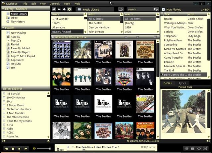Click the spectrum visualizer bars icon
The height and width of the screenshot is (153, 212).
(x=60, y=149)
